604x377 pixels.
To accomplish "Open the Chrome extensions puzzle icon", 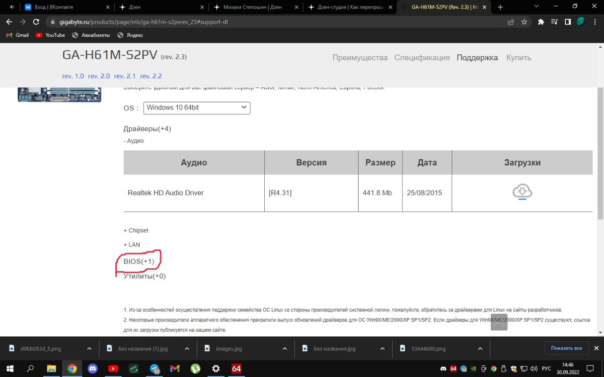I will tap(541, 22).
